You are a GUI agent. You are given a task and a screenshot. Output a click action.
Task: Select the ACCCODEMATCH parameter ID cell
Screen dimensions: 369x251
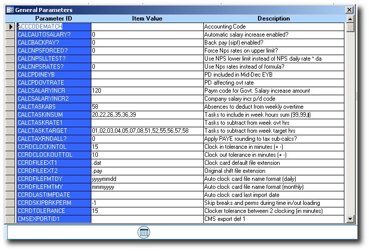pos(54,27)
